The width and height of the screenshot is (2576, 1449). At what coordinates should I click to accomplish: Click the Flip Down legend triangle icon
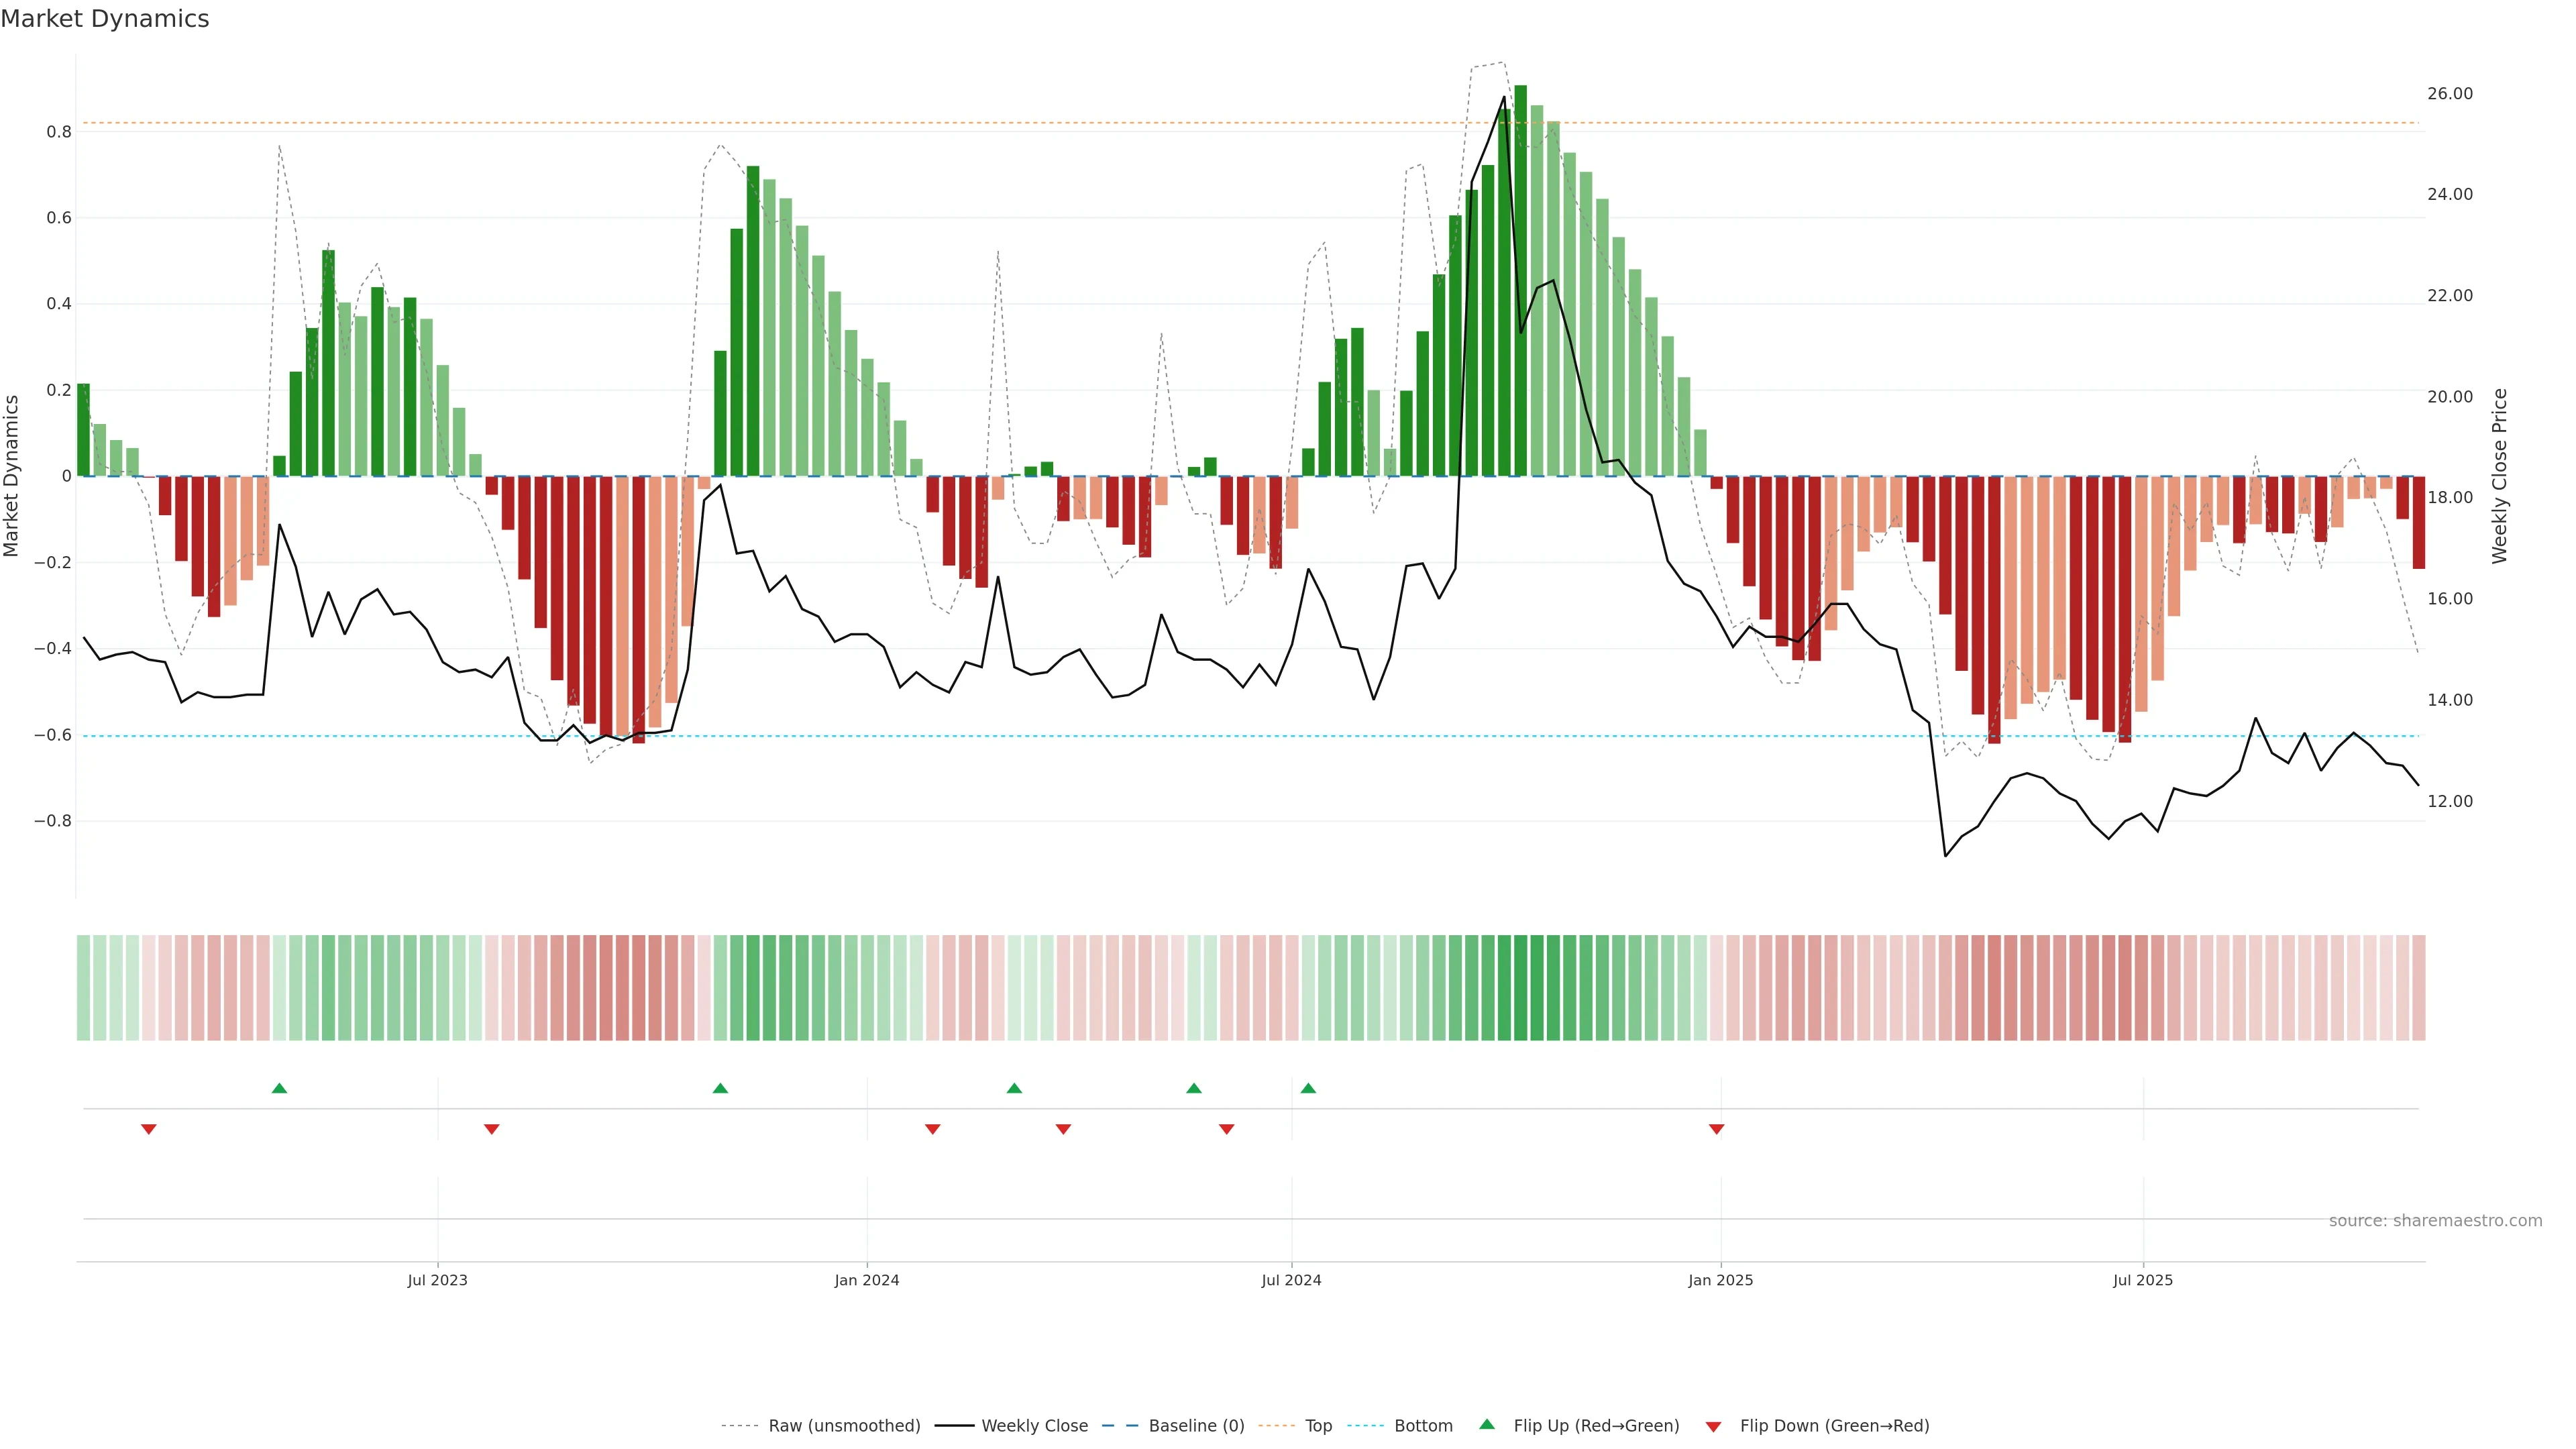pos(1713,1426)
